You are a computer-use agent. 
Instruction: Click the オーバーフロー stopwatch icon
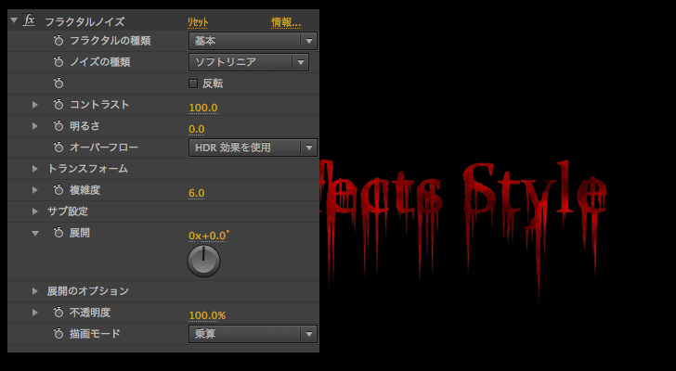(58, 147)
